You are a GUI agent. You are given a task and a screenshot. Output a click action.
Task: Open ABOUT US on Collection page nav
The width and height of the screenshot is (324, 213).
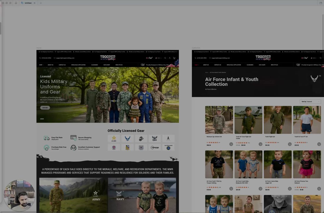click(x=206, y=65)
